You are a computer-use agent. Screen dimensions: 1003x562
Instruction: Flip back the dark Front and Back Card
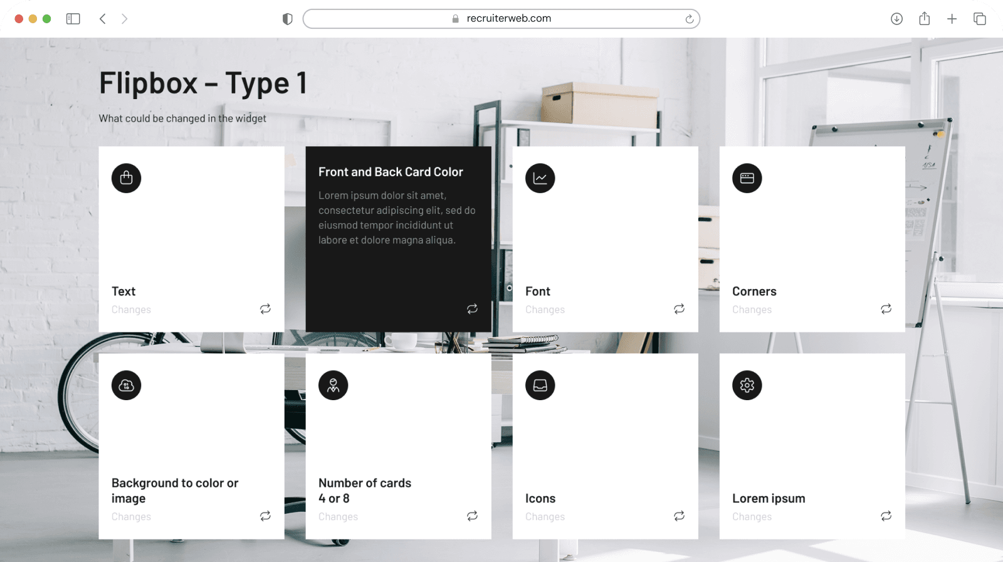click(472, 309)
